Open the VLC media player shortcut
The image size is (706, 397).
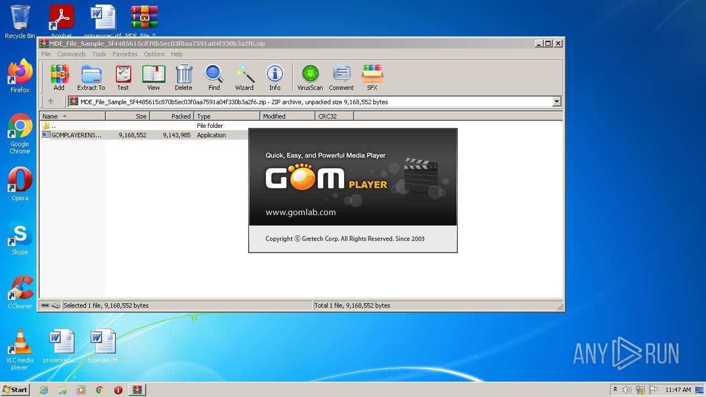click(20, 350)
